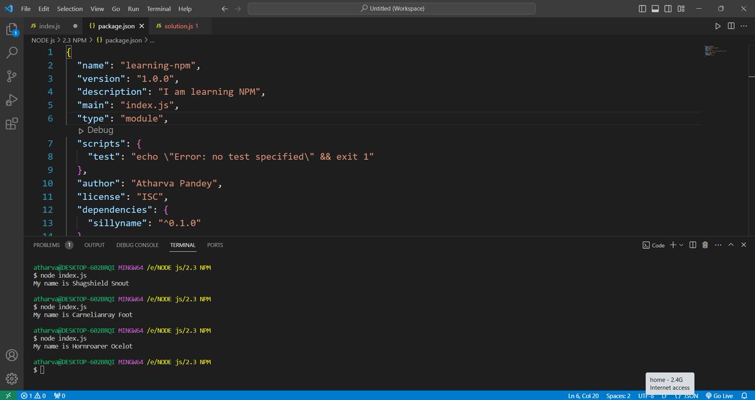The image size is (755, 400).
Task: Open Search in the Activity Bar
Action: (x=11, y=52)
